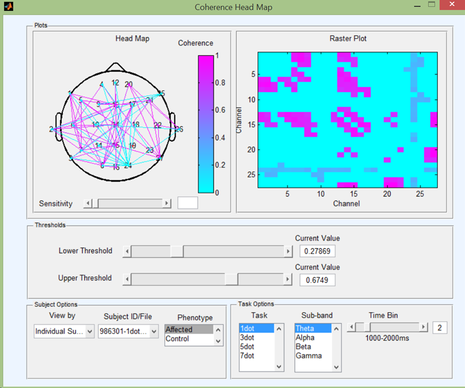
Task: Click the left arrow of the Time Bin slider
Action: (350, 327)
